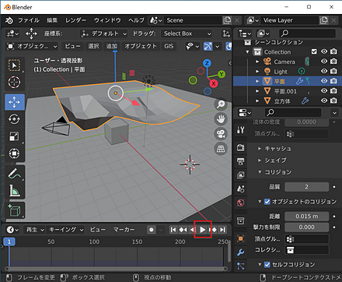Image resolution: width=342 pixels, height=282 pixels.
Task: Click the zoom view magnifier icon
Action: click(221, 104)
